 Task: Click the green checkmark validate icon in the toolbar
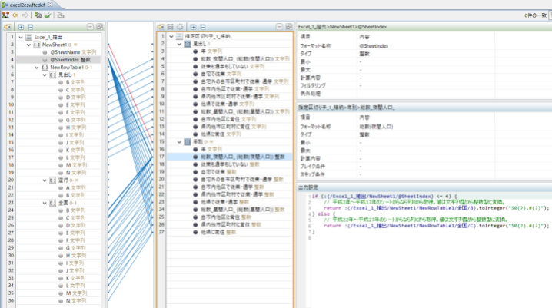tap(48, 15)
